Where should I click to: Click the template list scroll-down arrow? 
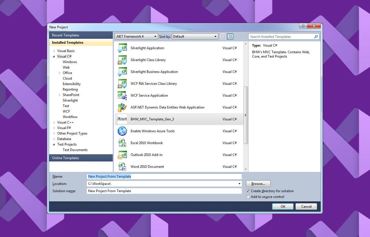point(246,169)
